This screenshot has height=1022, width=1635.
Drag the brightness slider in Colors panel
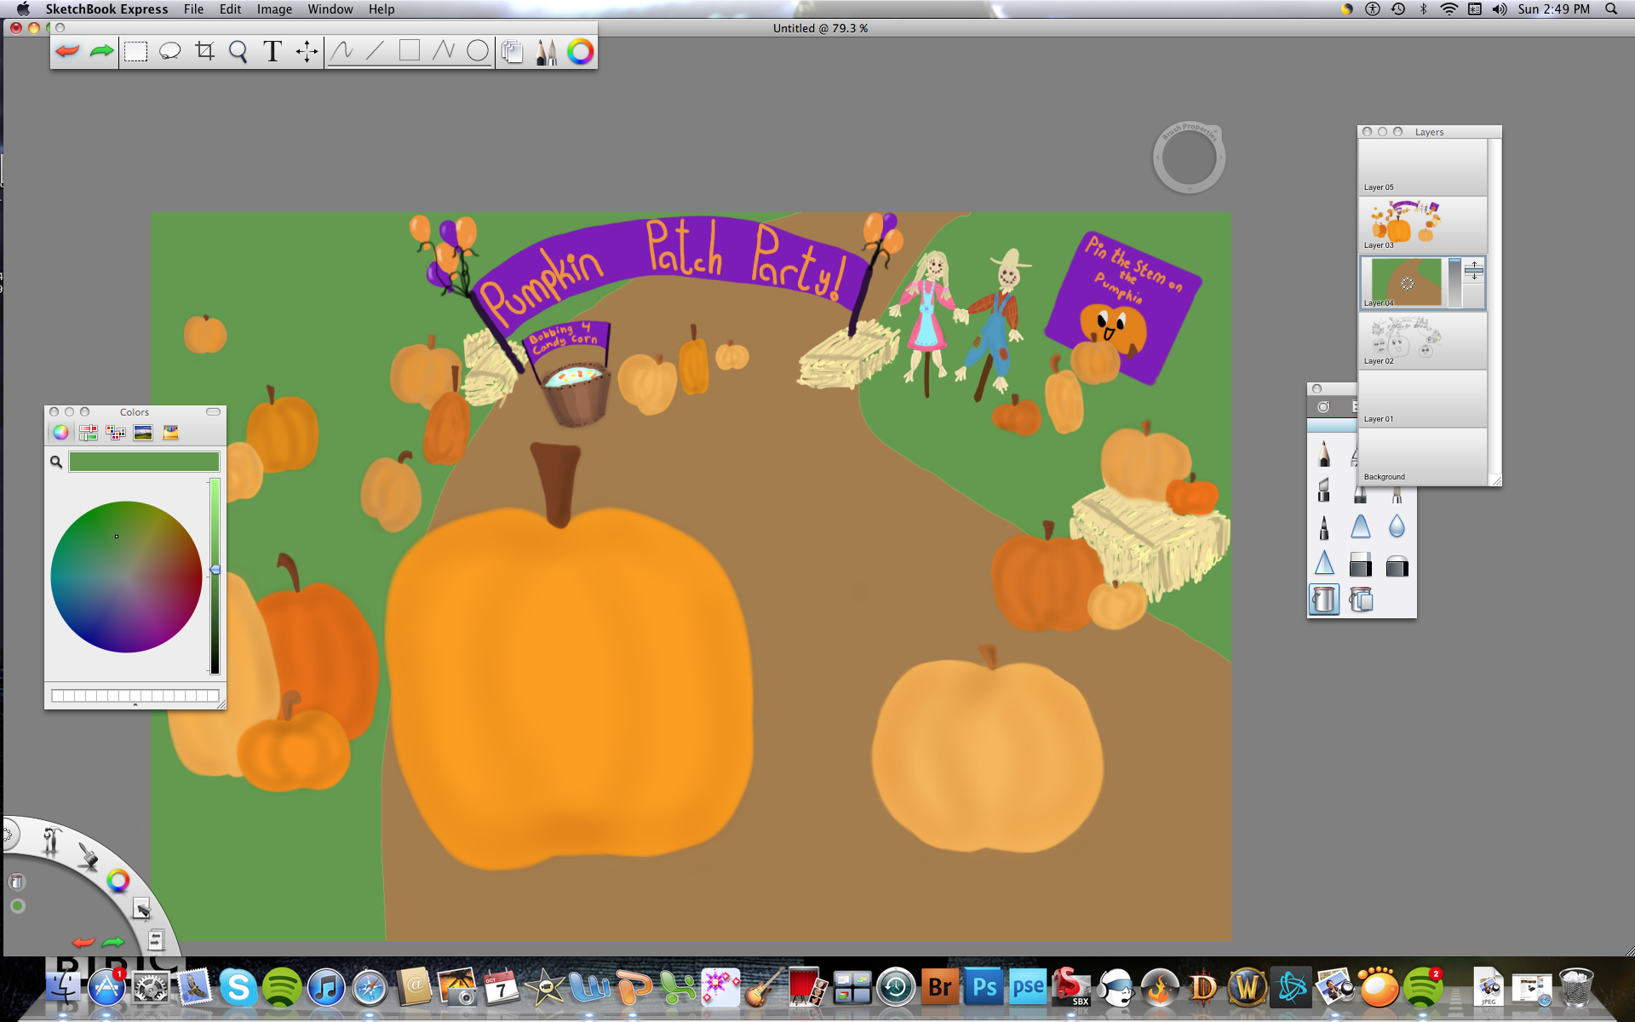[215, 569]
